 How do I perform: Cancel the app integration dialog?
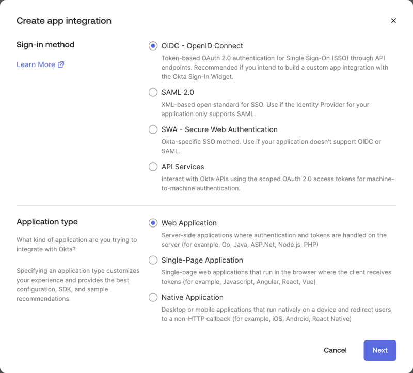[335, 350]
